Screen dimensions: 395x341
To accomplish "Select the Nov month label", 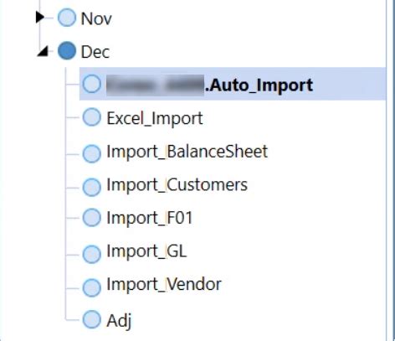I will coord(96,19).
